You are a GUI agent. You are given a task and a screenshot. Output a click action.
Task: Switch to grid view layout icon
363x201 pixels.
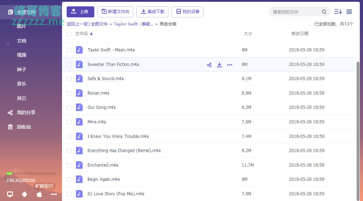(349, 12)
